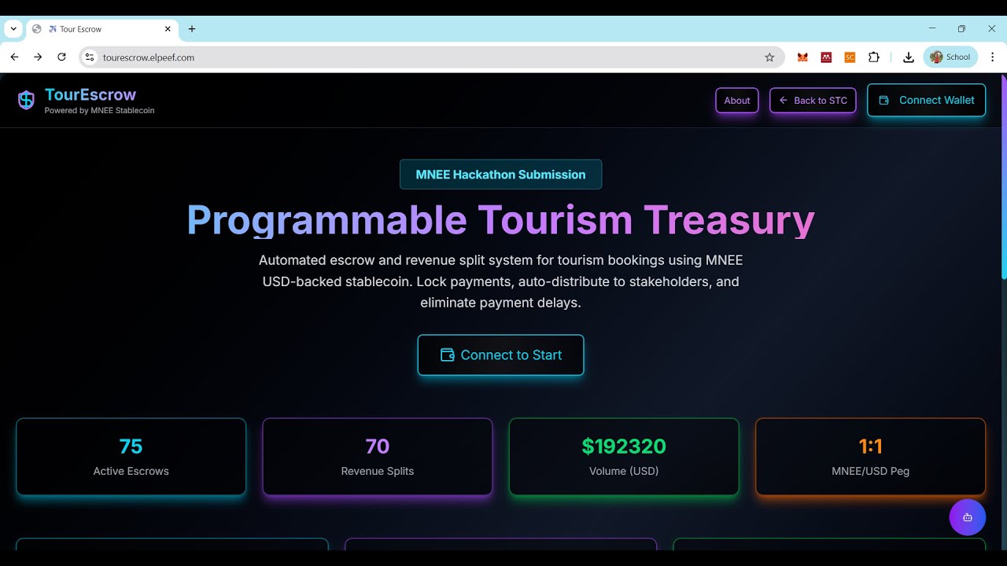Open the Chrome extensions puzzle icon

(874, 57)
